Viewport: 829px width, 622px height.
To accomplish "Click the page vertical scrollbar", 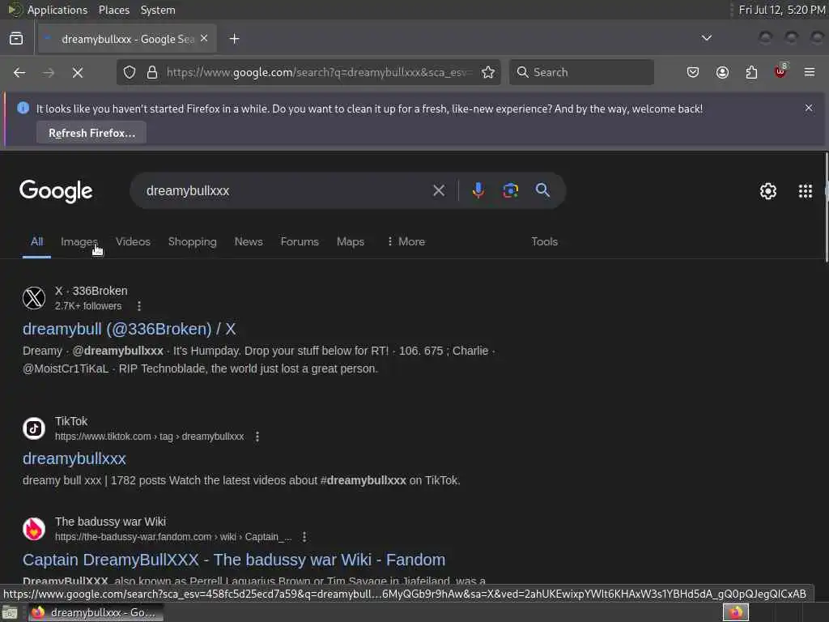I will [x=826, y=207].
